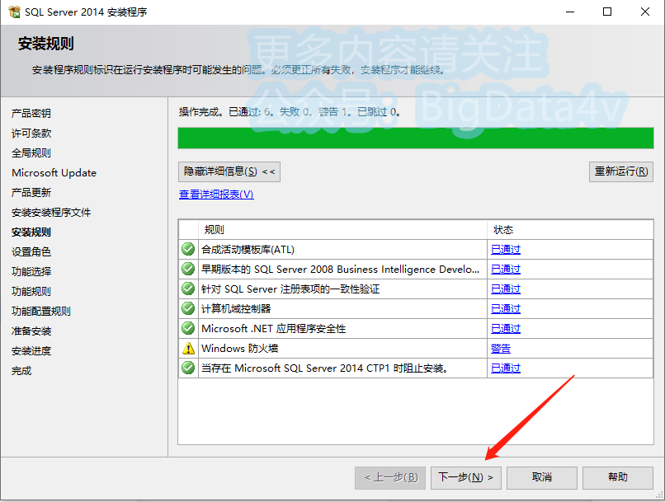The width and height of the screenshot is (665, 502).
Task: Click green check icon for 注册表项的一致性验证 row
Action: coord(188,289)
